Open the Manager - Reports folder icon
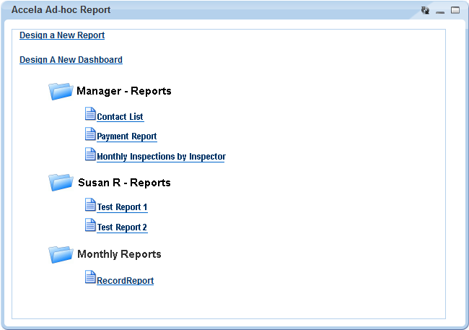This screenshot has width=469, height=330. pos(61,91)
